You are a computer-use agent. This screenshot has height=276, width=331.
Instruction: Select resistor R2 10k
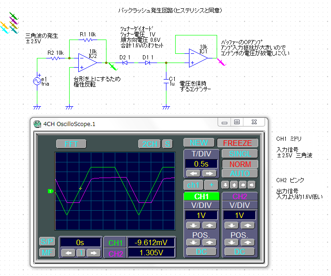pyautogui.click(x=56, y=58)
